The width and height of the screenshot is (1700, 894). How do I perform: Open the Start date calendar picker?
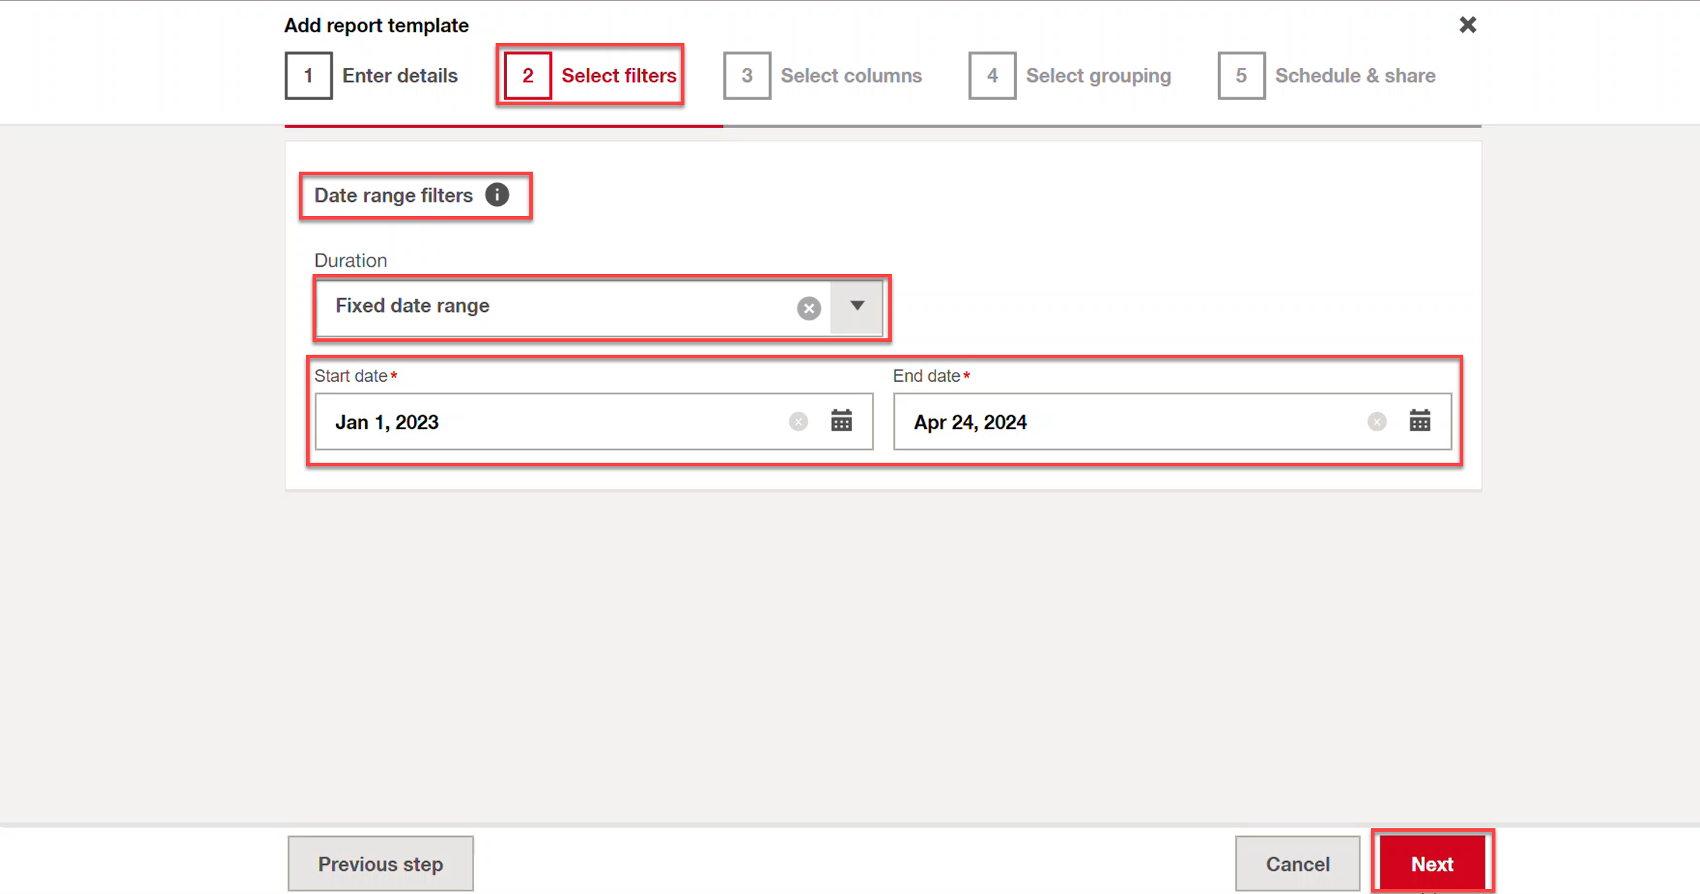[x=841, y=421]
